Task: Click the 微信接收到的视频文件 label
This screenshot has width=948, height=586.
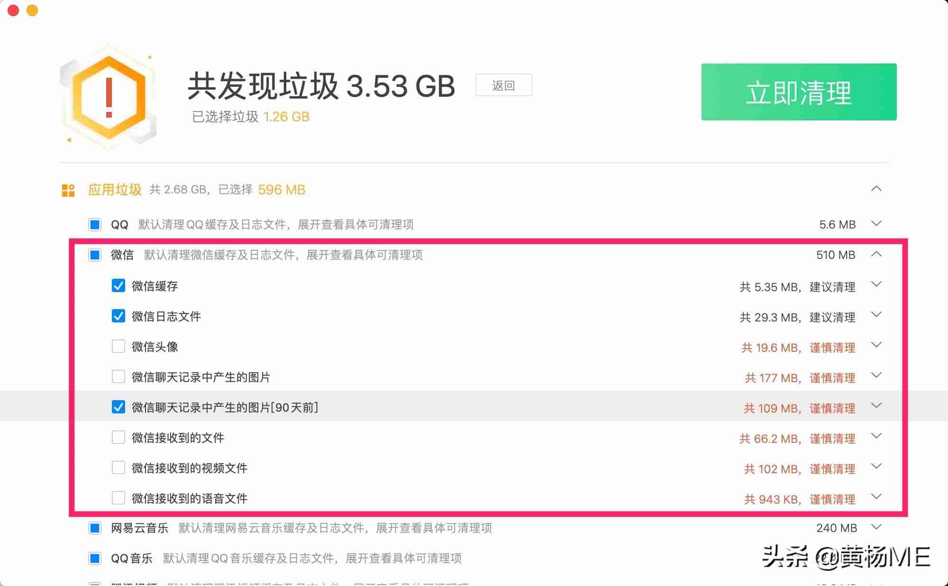Action: 190,468
